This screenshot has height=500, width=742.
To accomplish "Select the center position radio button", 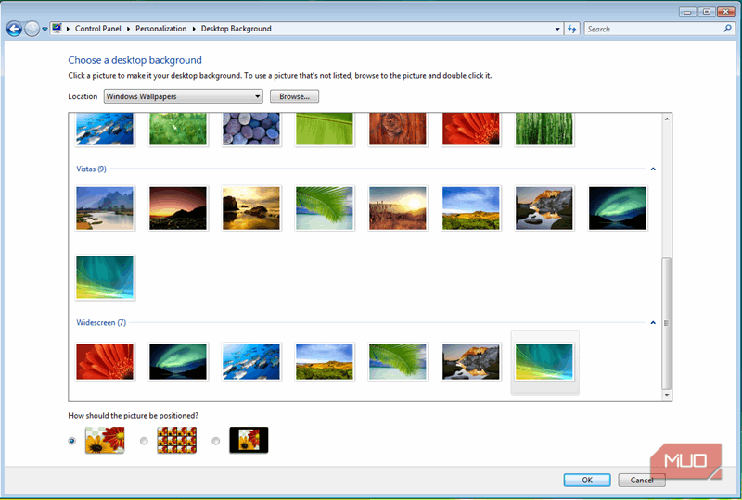I will 216,441.
